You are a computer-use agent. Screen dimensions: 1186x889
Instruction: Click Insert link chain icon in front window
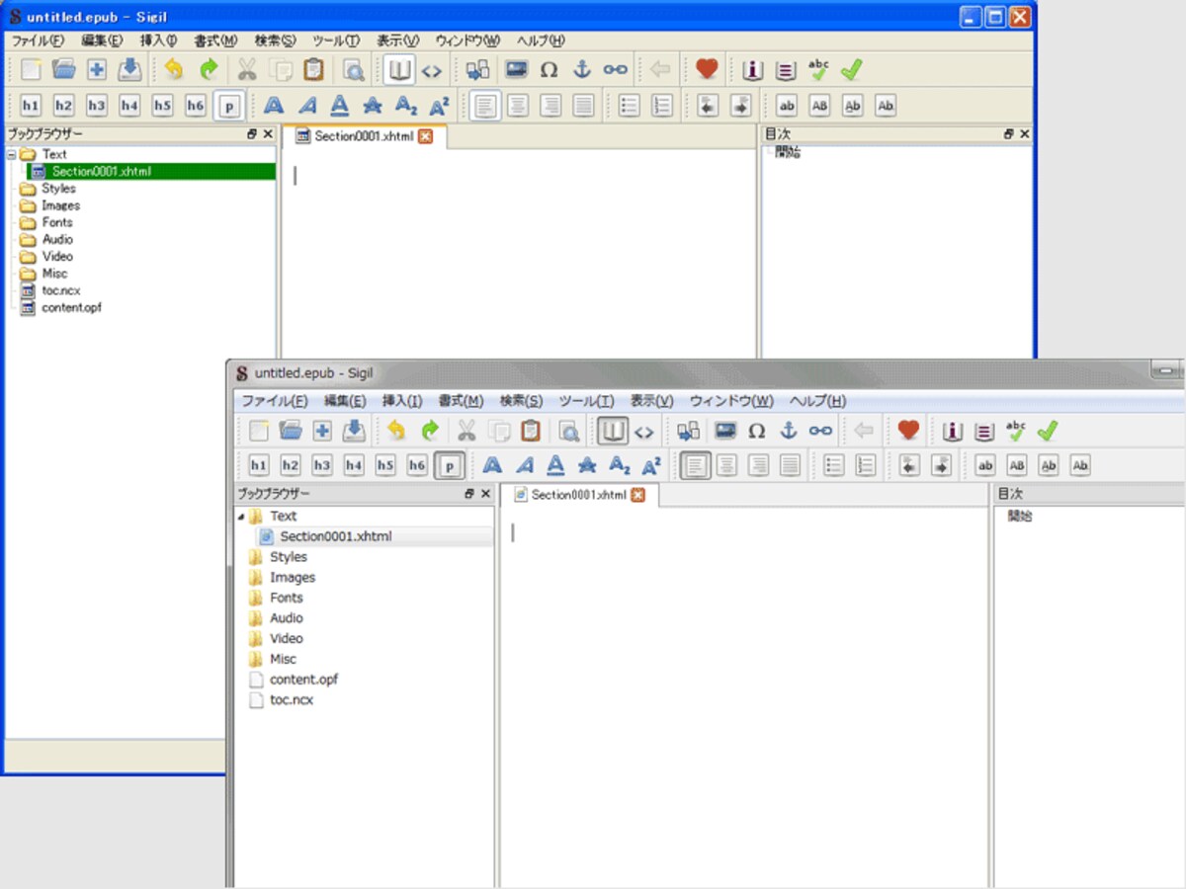pyautogui.click(x=820, y=431)
